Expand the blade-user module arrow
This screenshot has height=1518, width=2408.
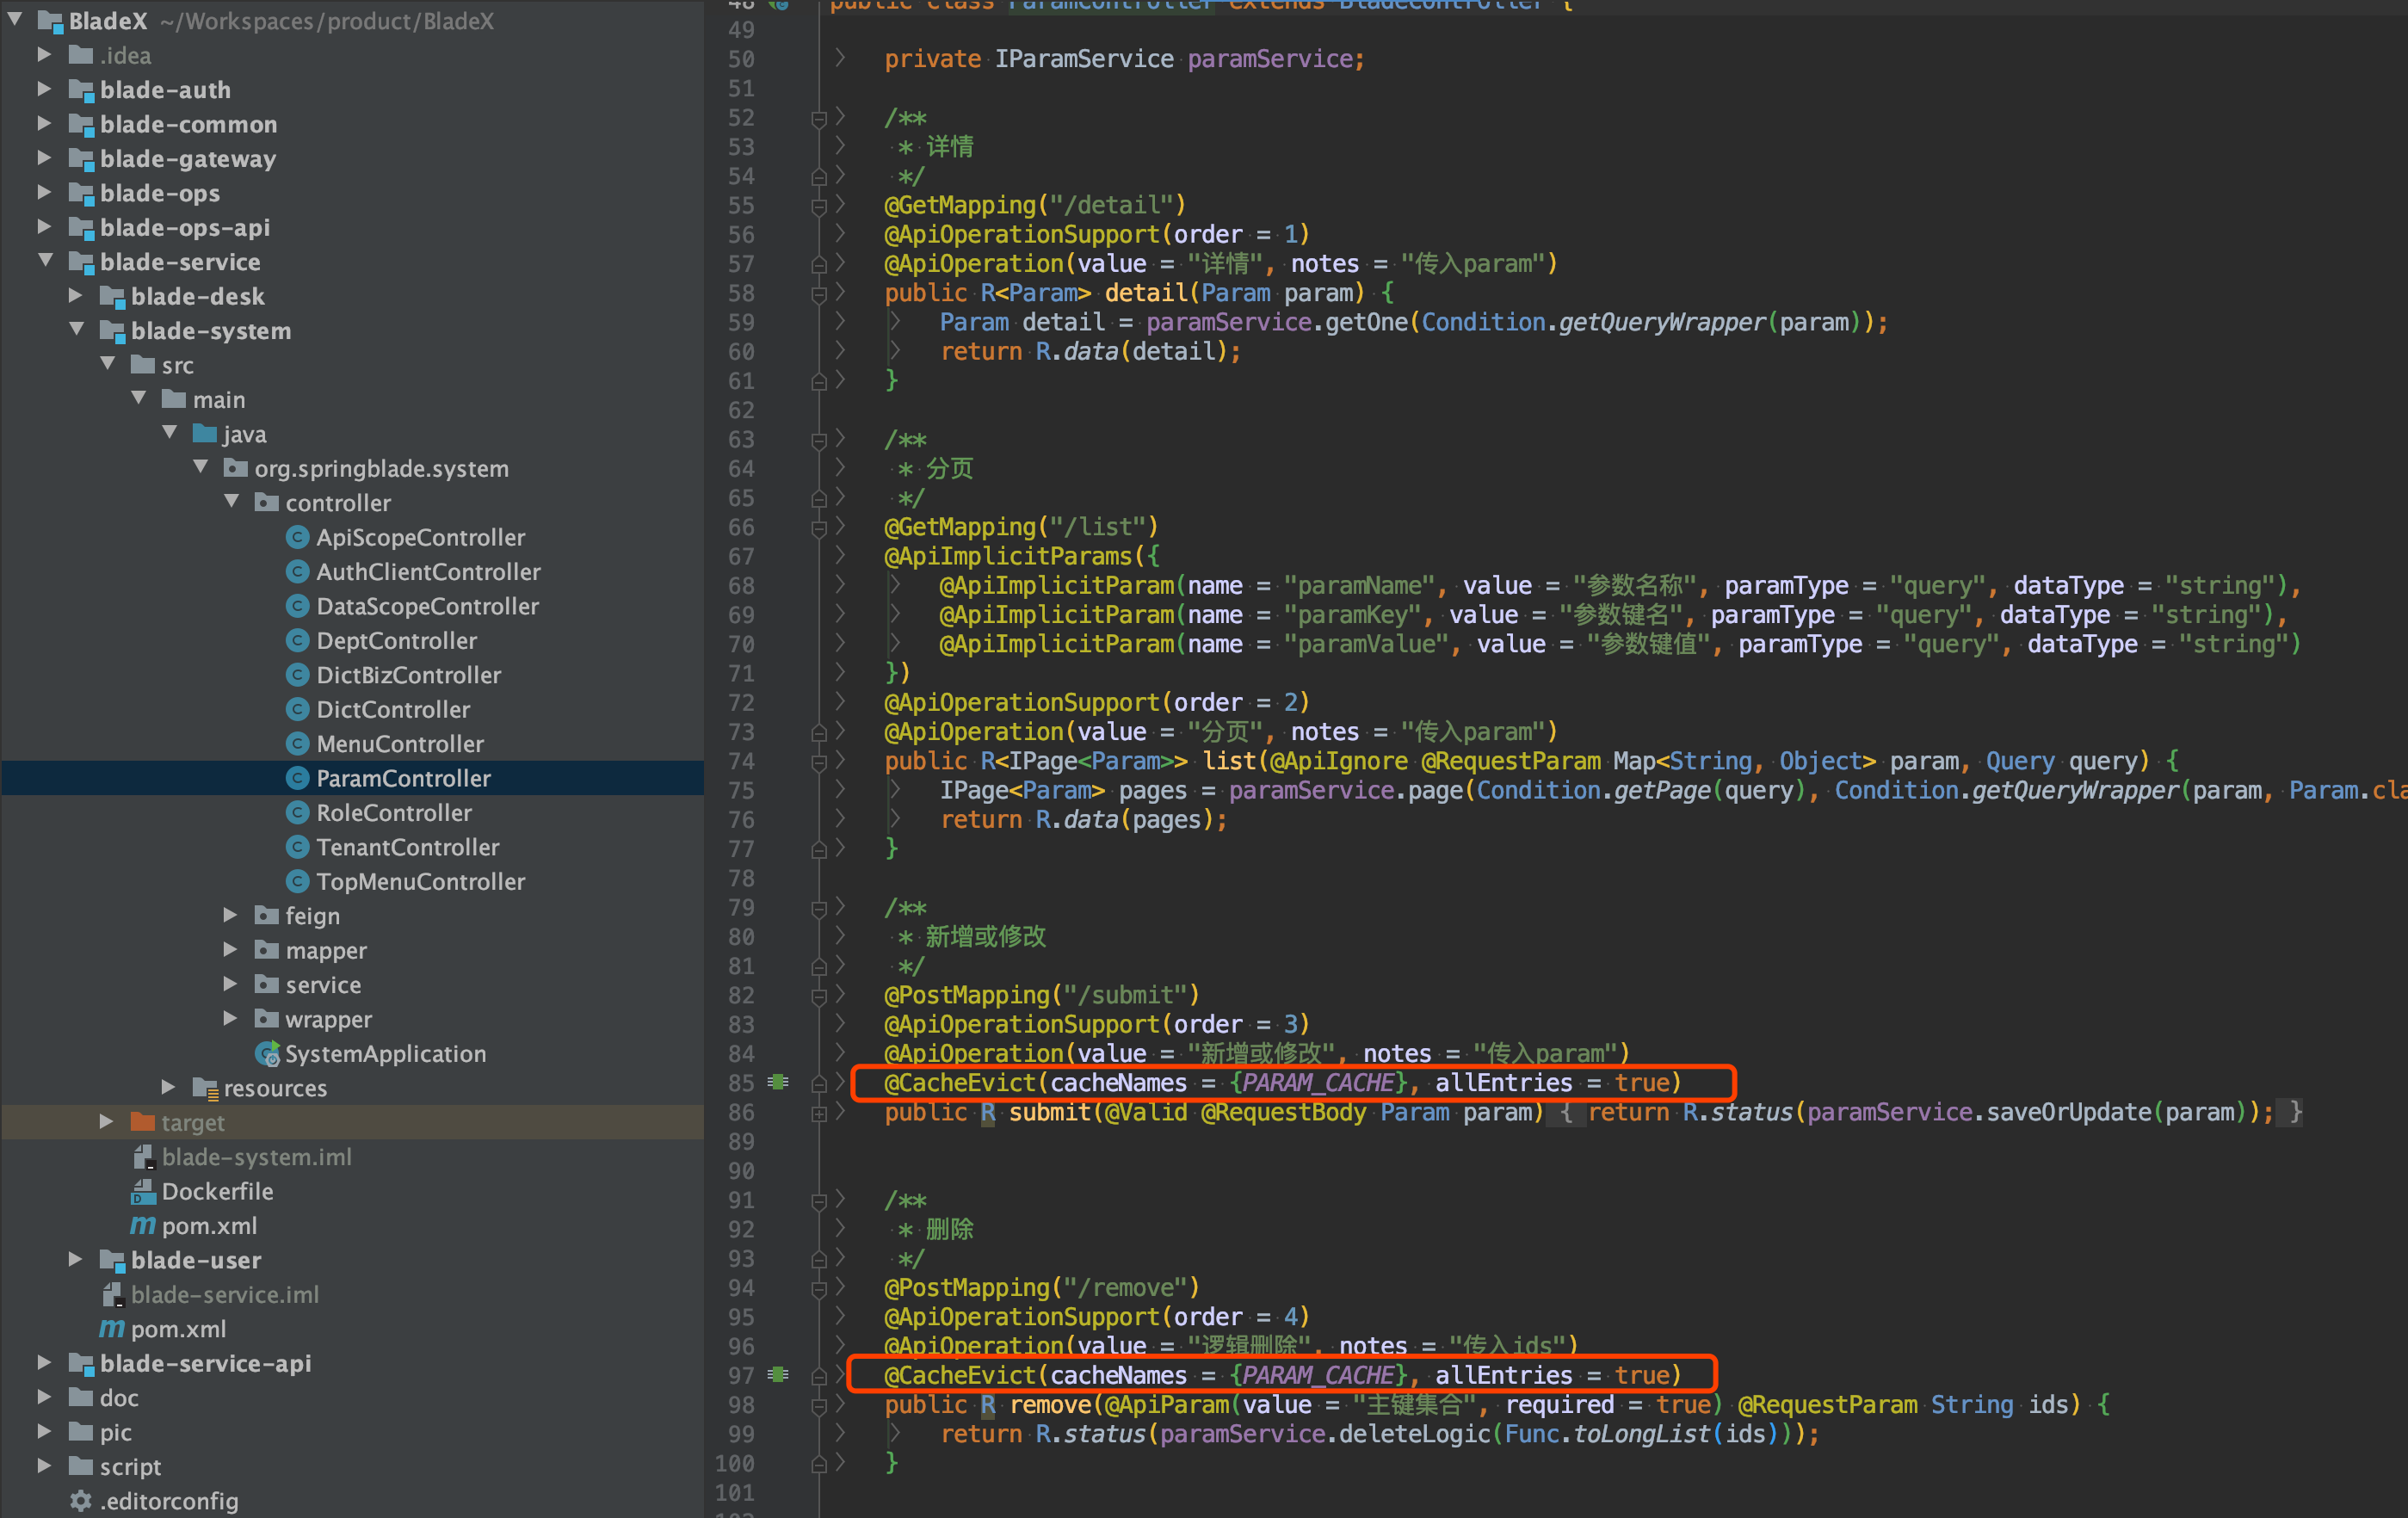[x=75, y=1259]
